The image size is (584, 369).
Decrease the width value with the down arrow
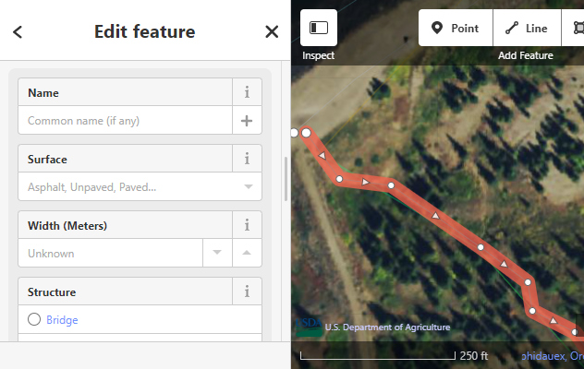click(x=217, y=254)
